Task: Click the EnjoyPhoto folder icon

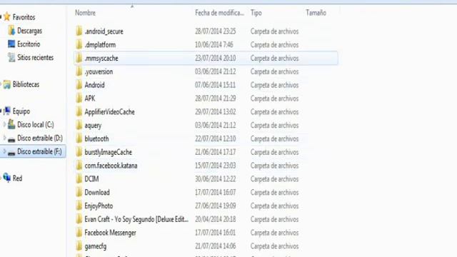Action: pyautogui.click(x=79, y=206)
